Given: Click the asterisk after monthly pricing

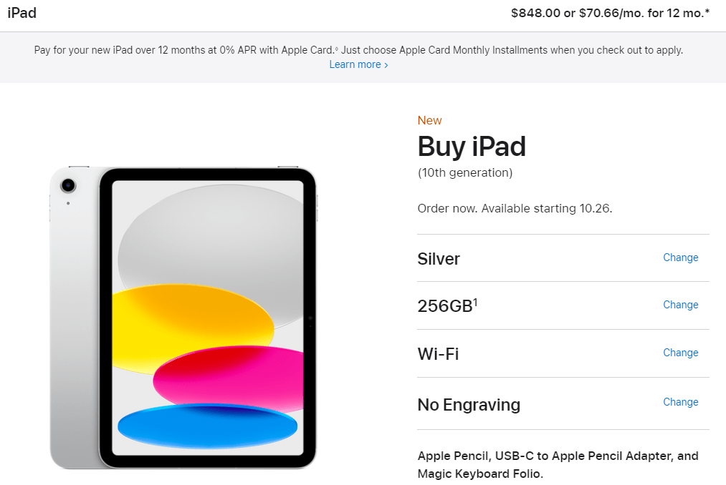Looking at the screenshot, I should (707, 12).
